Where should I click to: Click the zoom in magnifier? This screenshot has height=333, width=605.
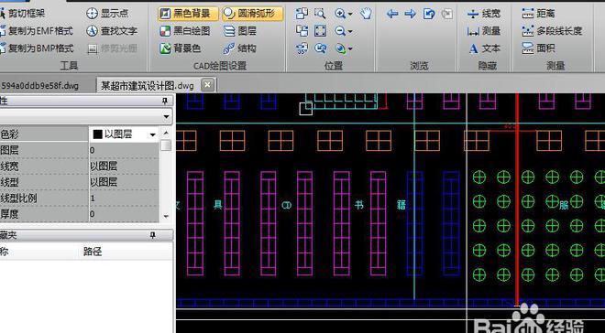tap(340, 14)
